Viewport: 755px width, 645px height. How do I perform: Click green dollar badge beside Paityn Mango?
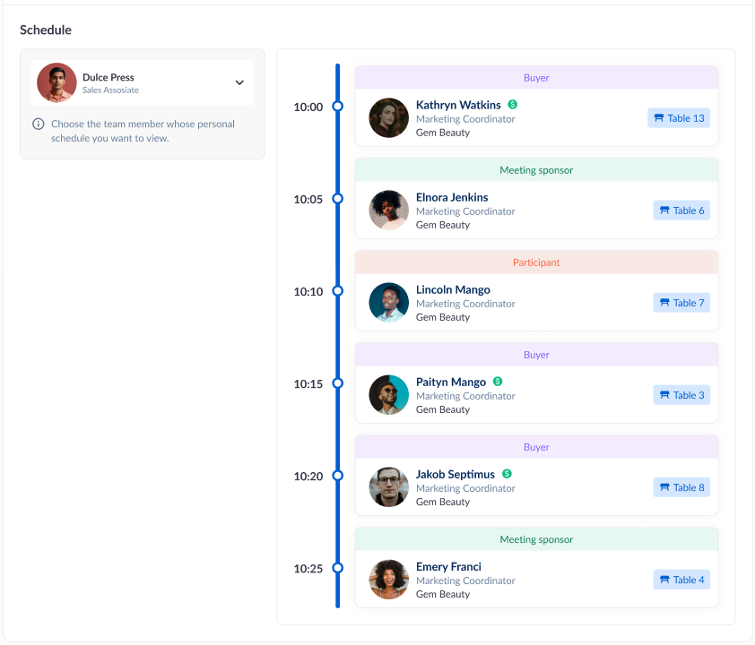click(498, 382)
